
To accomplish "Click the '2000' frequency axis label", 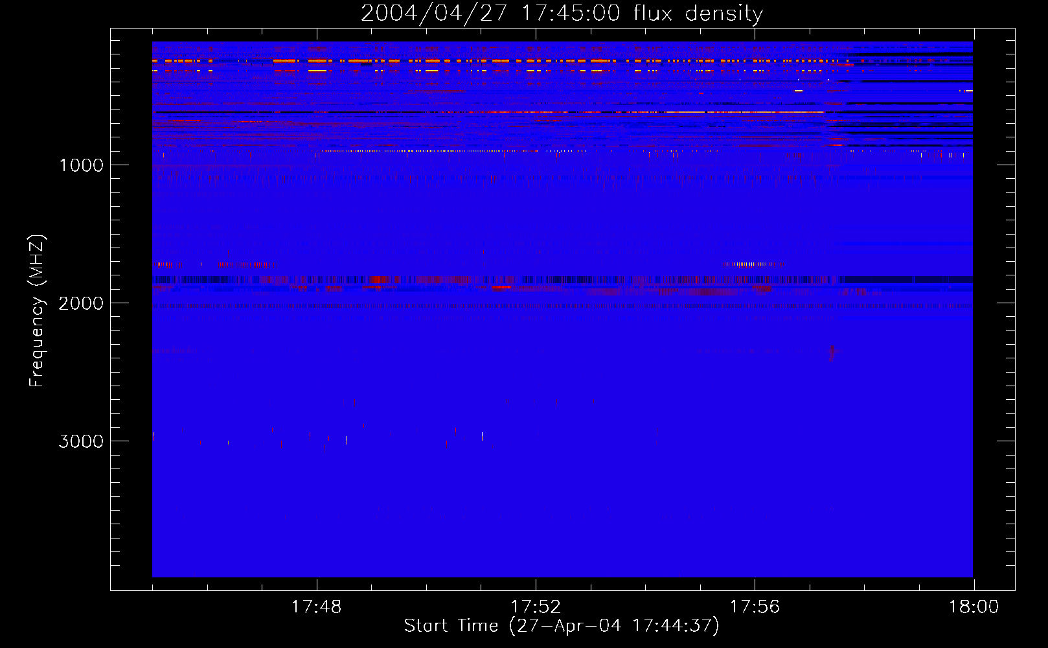I will [81, 303].
